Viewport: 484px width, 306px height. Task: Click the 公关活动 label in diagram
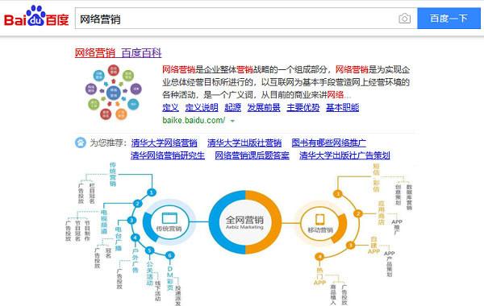(x=150, y=274)
